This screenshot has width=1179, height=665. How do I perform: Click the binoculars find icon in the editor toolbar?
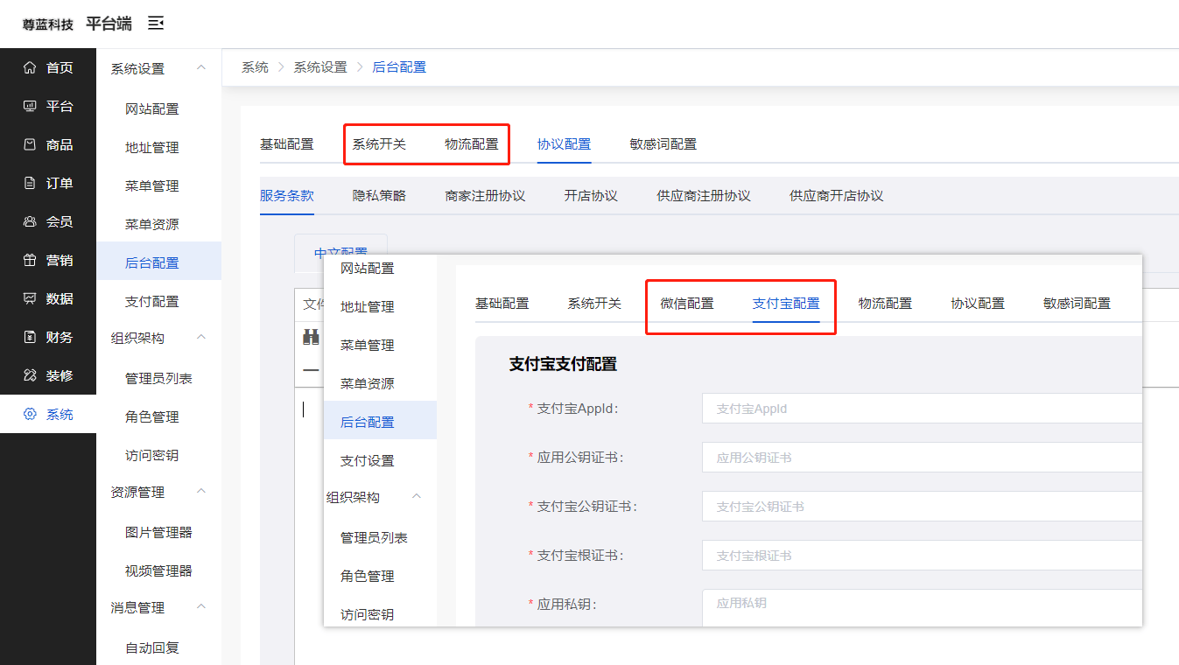[311, 336]
